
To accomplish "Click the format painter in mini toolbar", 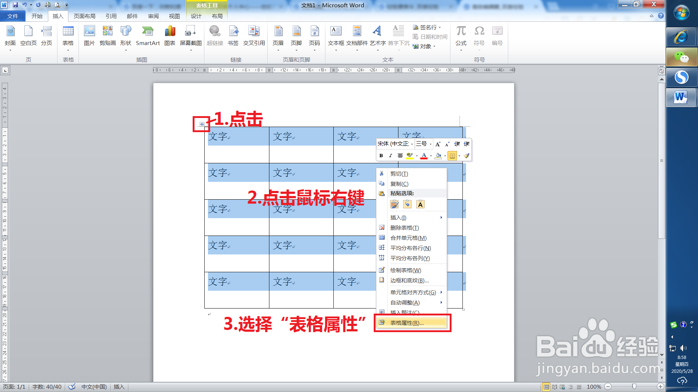I will (x=466, y=156).
